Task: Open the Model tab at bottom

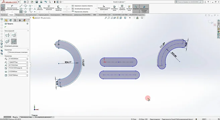Action: pyautogui.click(x=15, y=117)
